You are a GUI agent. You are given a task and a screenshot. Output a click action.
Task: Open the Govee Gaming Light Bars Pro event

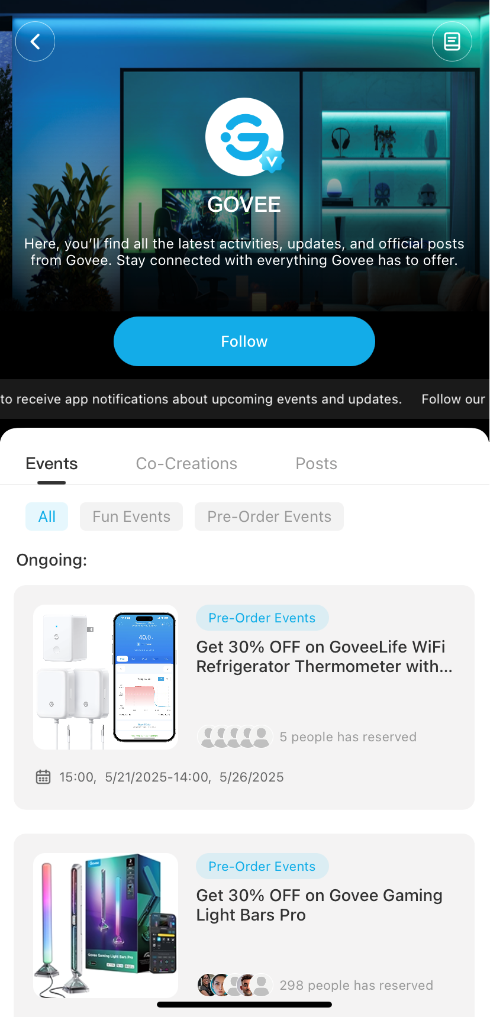pos(319,905)
